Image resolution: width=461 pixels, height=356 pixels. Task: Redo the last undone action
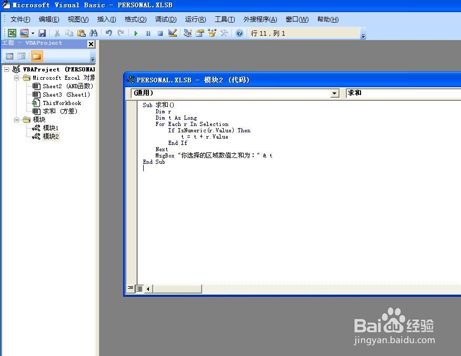tap(121, 33)
